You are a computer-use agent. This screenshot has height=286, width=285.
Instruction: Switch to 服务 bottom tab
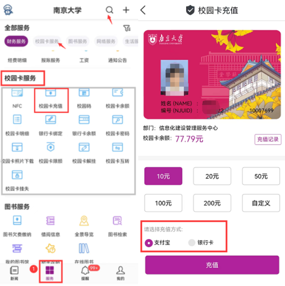pyautogui.click(x=49, y=273)
